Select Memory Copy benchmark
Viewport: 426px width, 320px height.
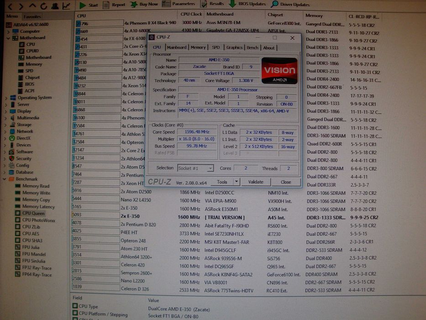32,200
